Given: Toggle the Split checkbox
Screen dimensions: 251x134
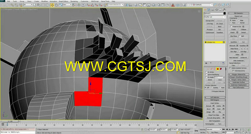Looking at the screenshot, I should [240, 36].
